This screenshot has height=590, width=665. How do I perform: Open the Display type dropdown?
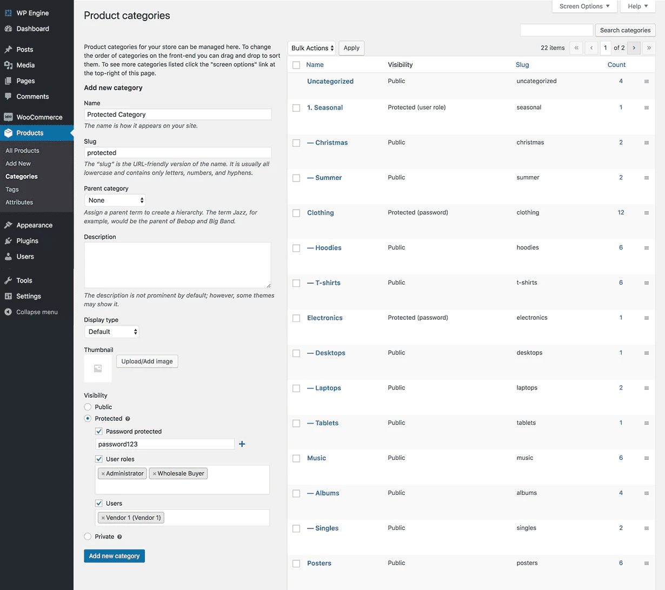[x=112, y=332]
